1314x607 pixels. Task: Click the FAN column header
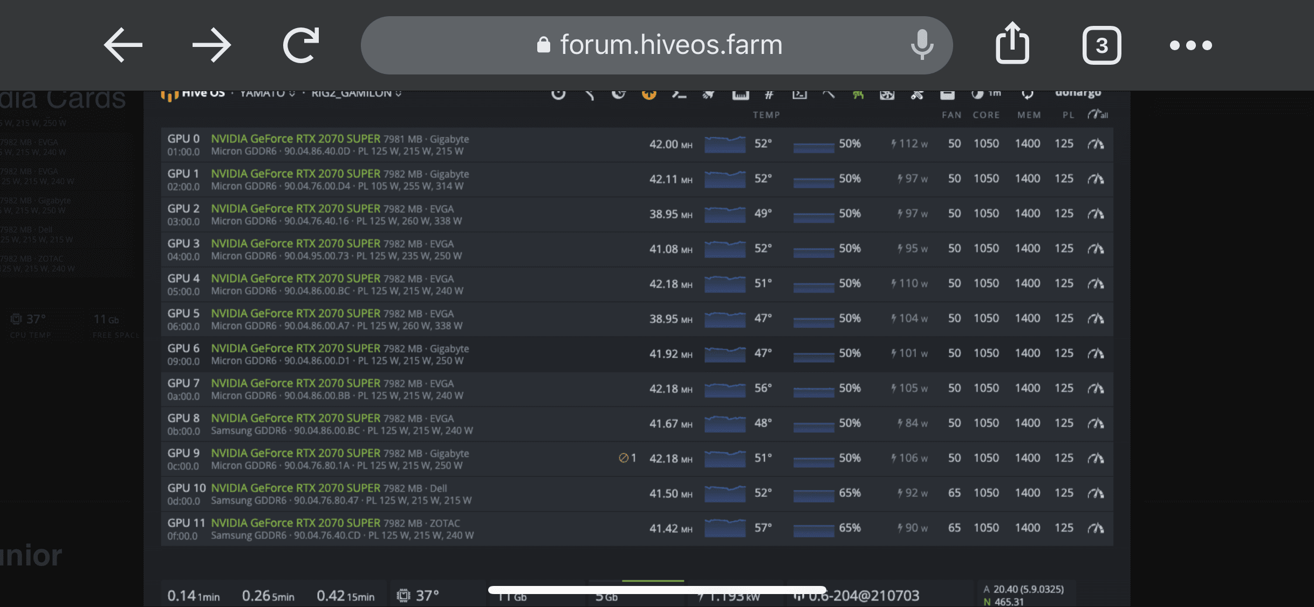click(952, 115)
